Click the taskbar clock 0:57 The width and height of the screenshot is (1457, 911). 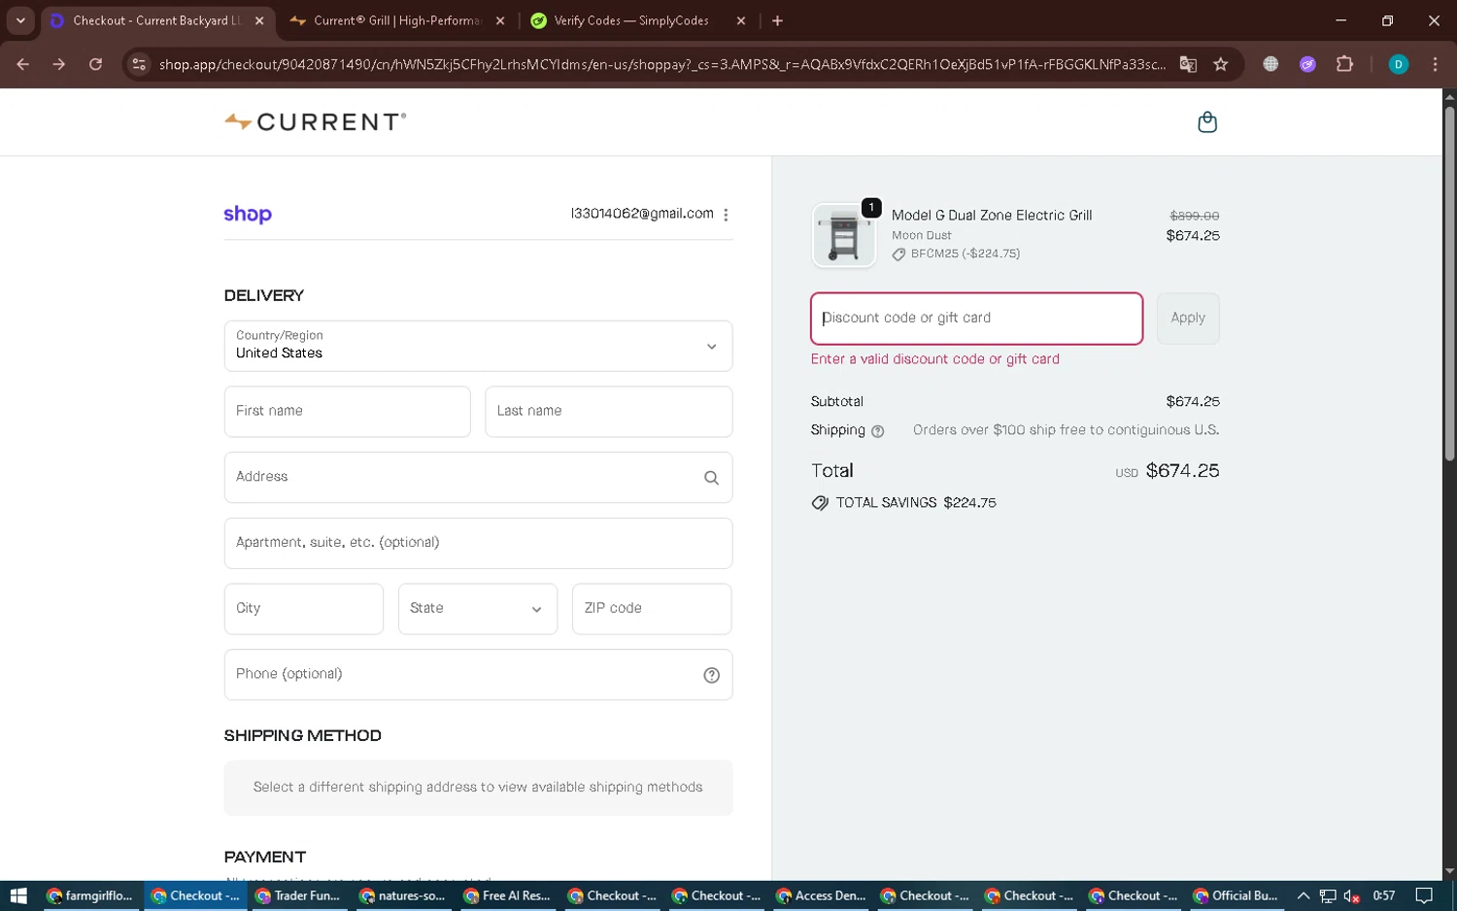click(x=1384, y=896)
